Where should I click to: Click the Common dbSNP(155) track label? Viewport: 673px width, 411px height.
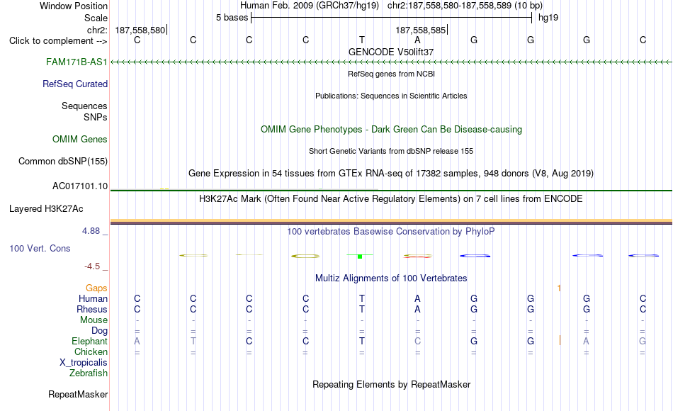(x=62, y=161)
